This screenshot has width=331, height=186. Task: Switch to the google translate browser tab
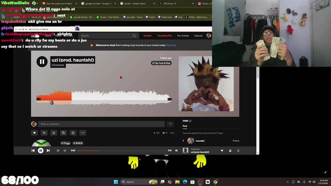(99, 4)
